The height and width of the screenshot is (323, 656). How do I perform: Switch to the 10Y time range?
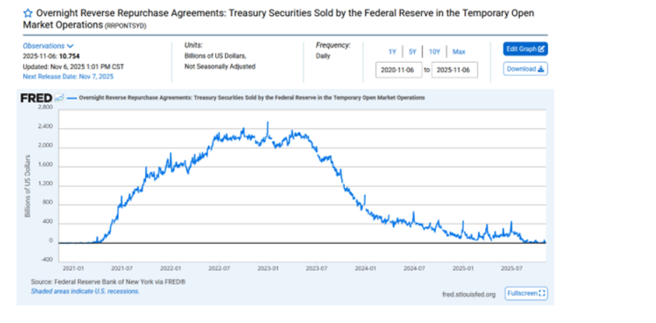click(435, 52)
